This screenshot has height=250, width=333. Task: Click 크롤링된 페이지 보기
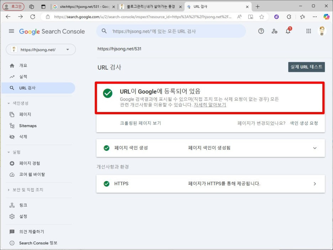point(141,123)
